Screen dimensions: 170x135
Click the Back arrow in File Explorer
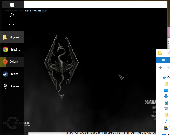161,67
